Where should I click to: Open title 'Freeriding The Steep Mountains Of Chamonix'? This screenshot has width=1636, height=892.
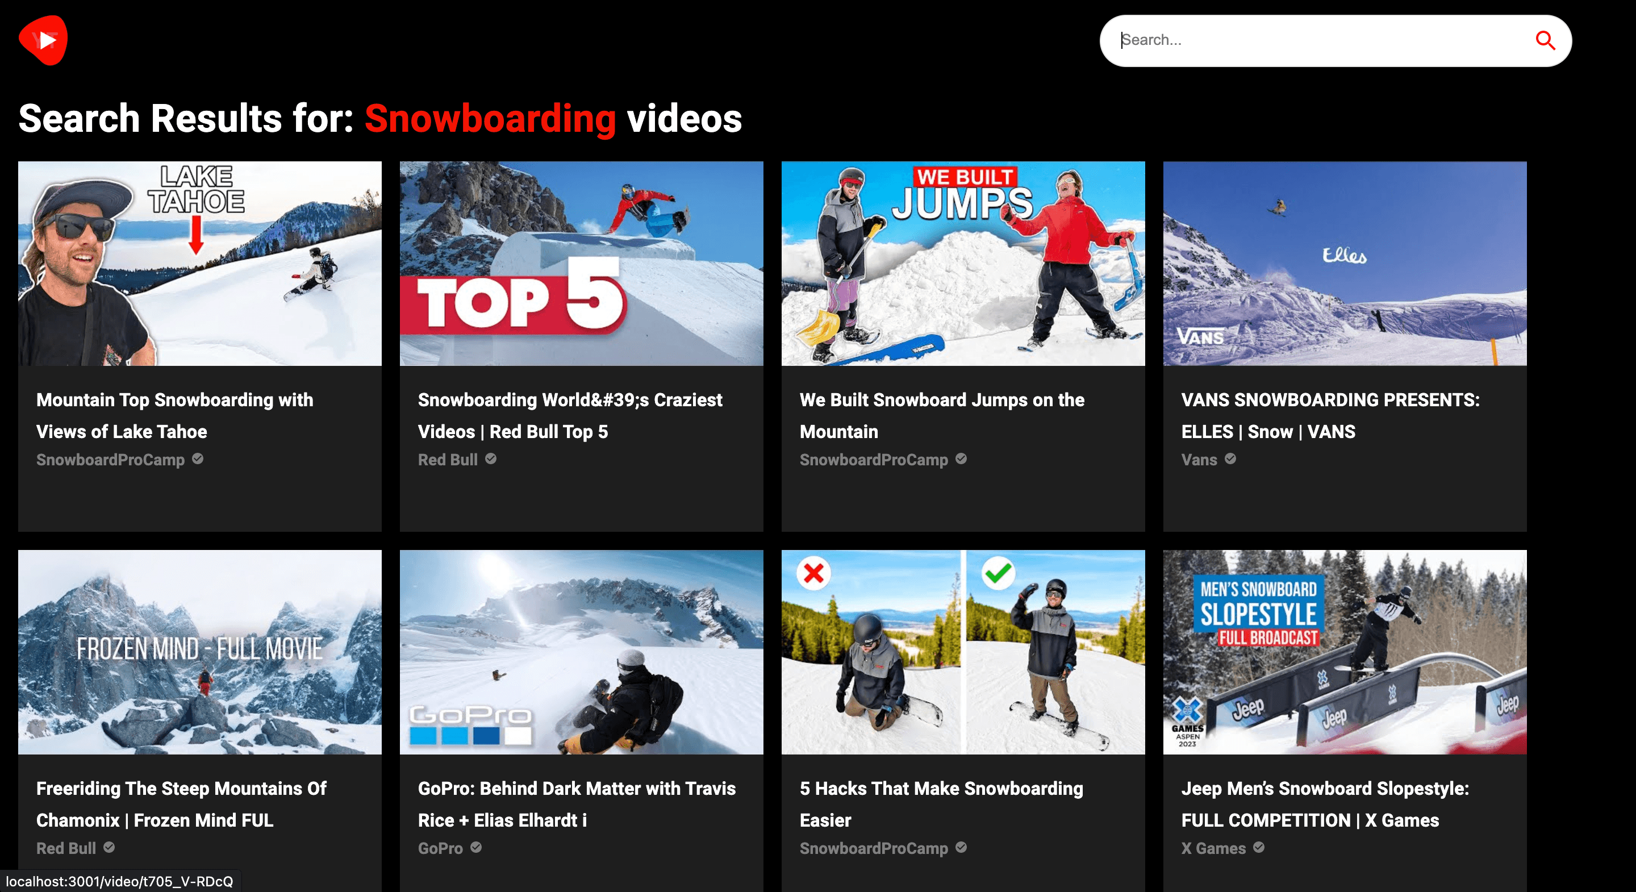tap(181, 805)
